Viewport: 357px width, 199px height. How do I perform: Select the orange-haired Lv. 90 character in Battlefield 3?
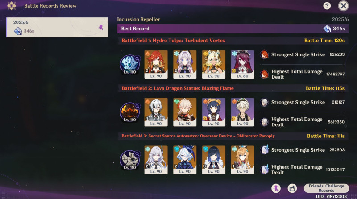coord(242,160)
